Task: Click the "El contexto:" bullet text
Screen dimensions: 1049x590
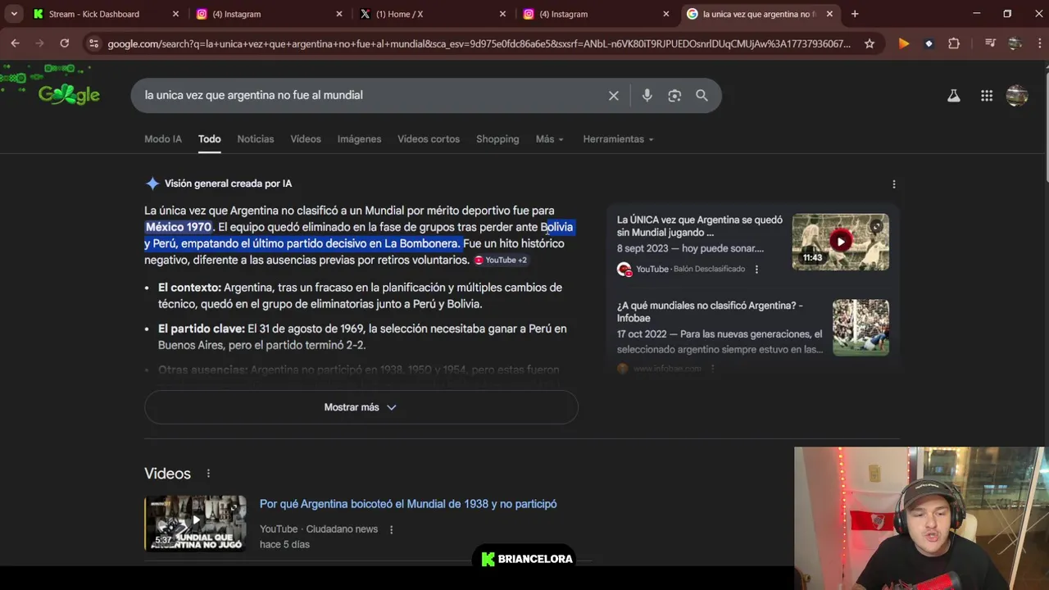Action: click(x=189, y=288)
